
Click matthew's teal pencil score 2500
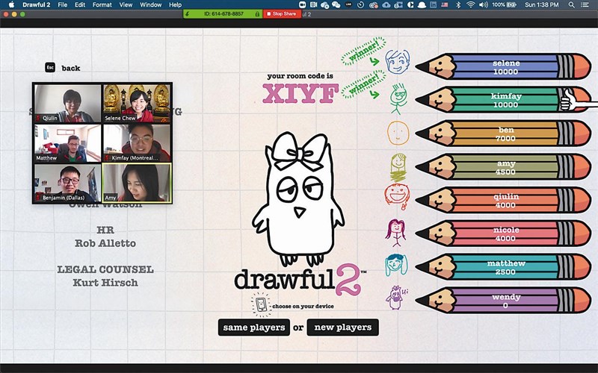pos(503,267)
